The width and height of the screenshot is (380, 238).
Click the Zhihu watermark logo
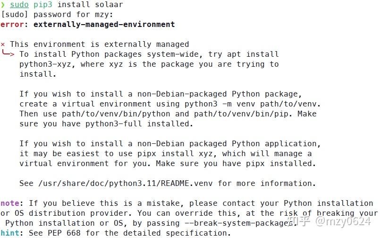pyautogui.click(x=298, y=221)
